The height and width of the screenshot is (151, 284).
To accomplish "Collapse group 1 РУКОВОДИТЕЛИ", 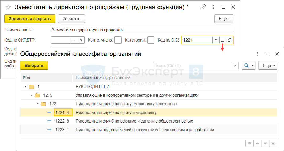I will coord(25,87).
